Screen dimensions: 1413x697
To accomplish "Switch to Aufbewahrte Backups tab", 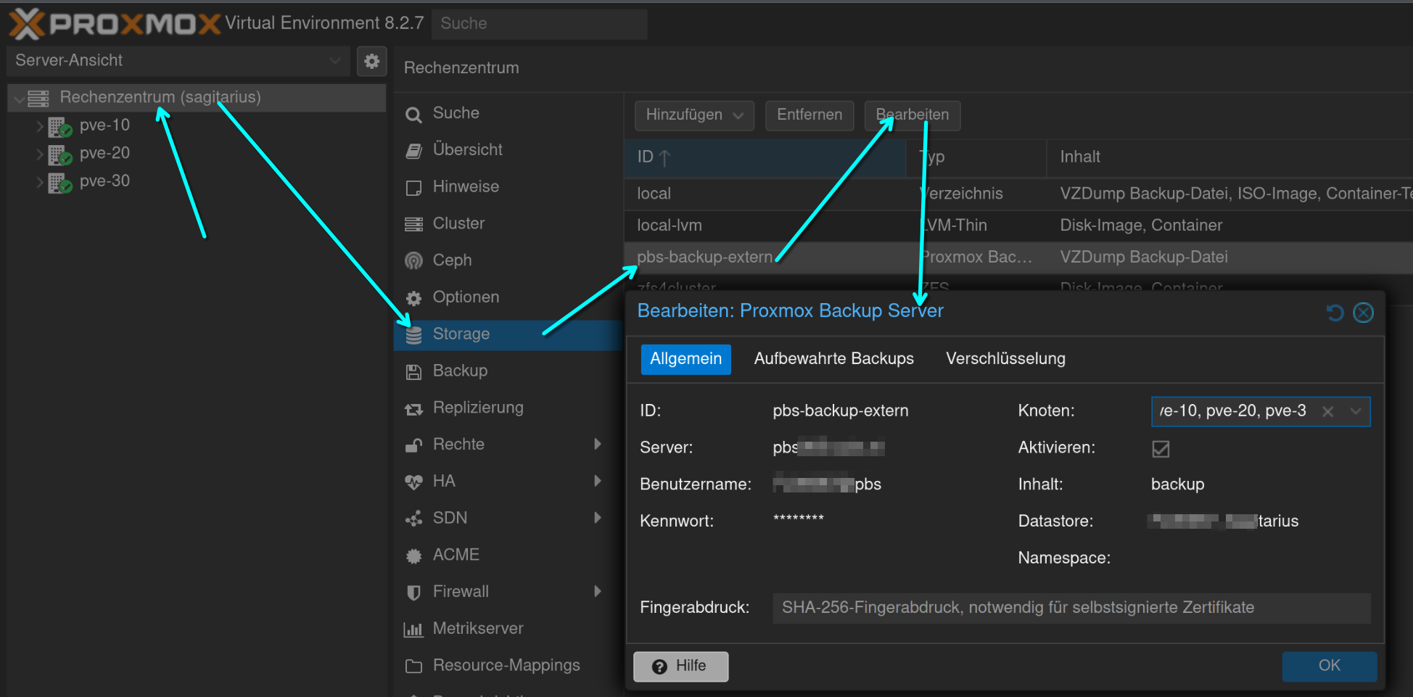I will click(834, 359).
